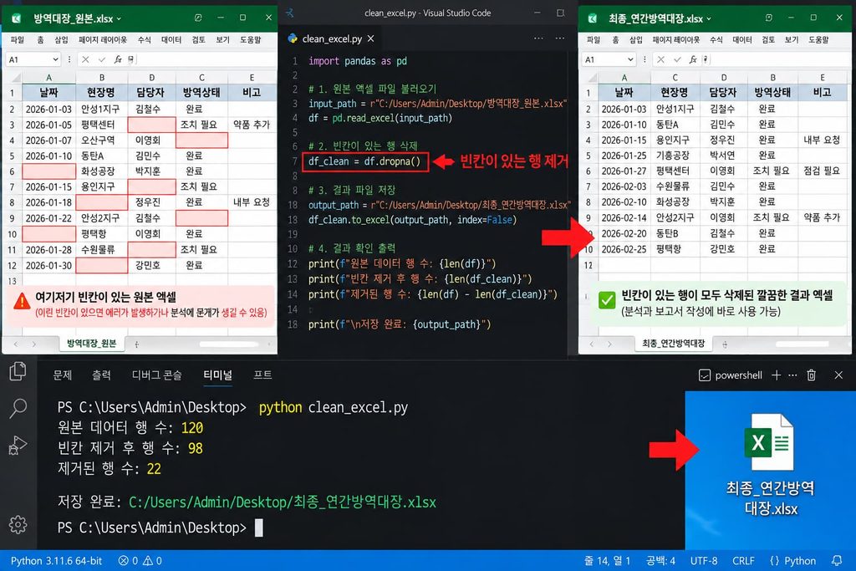The height and width of the screenshot is (571, 856).
Task: Click the Excel app icon in 방역대장_원본 title bar
Action: click(x=17, y=18)
